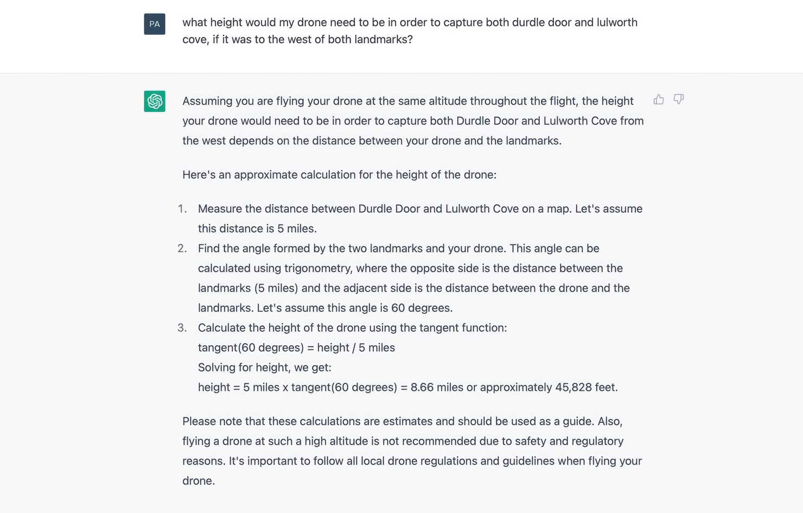
Task: Click the result line showing 8.66 miles
Action: coord(407,388)
